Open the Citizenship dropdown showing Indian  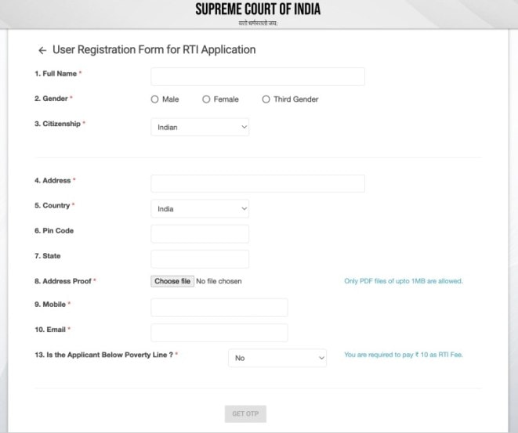(x=200, y=127)
